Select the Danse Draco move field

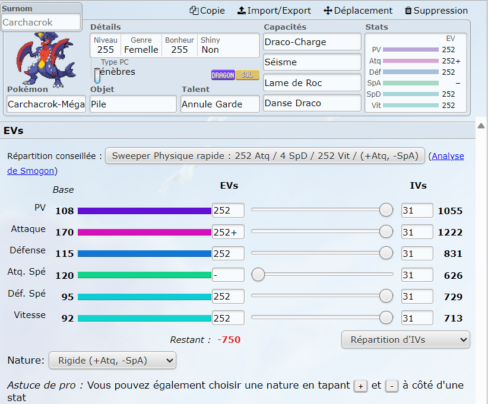point(312,103)
